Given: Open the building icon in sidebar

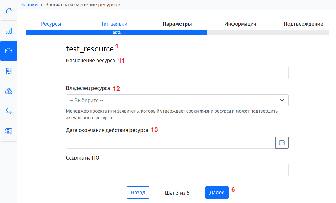Looking at the screenshot, I should tap(9, 71).
